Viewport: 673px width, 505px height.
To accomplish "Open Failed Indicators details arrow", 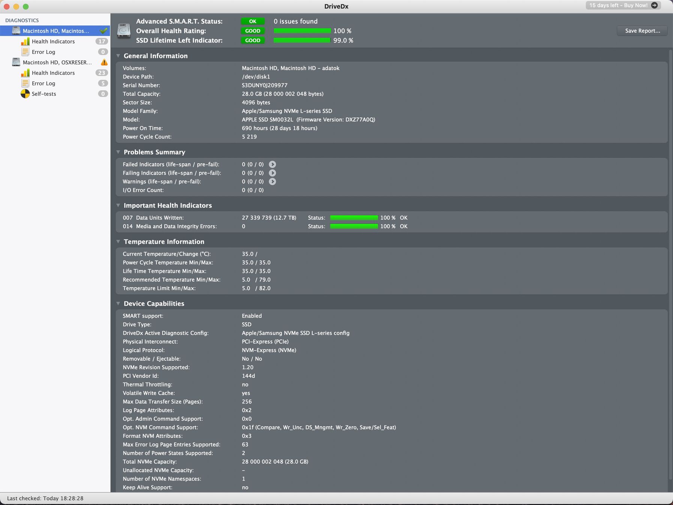I will point(273,164).
